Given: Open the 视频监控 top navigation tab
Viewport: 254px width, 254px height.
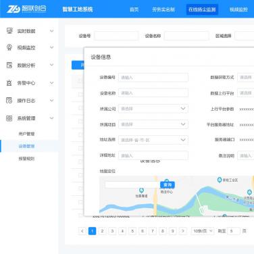Looking at the screenshot, I should pos(238,9).
